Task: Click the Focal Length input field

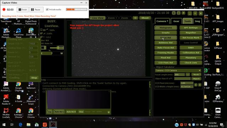Action: coord(179,75)
